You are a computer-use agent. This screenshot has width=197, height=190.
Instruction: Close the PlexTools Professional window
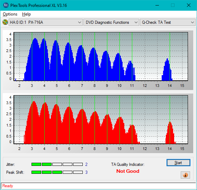[x=189, y=5]
